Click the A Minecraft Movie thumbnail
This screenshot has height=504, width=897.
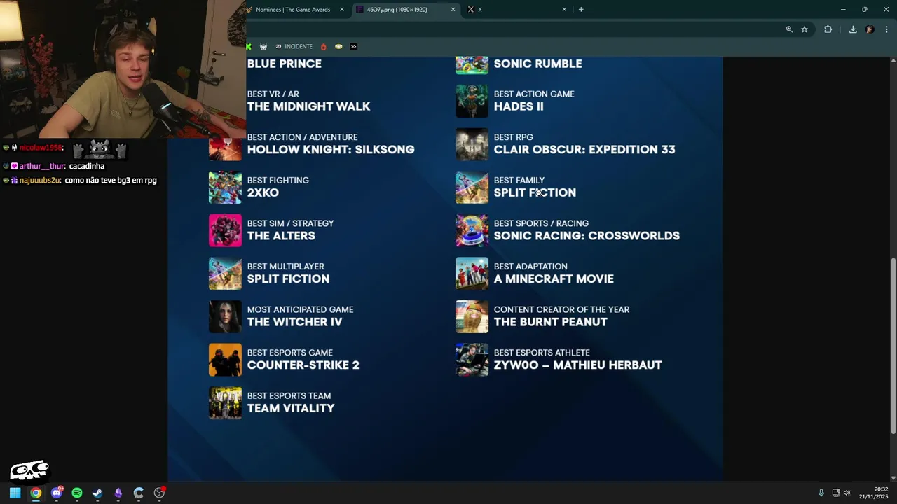click(472, 274)
